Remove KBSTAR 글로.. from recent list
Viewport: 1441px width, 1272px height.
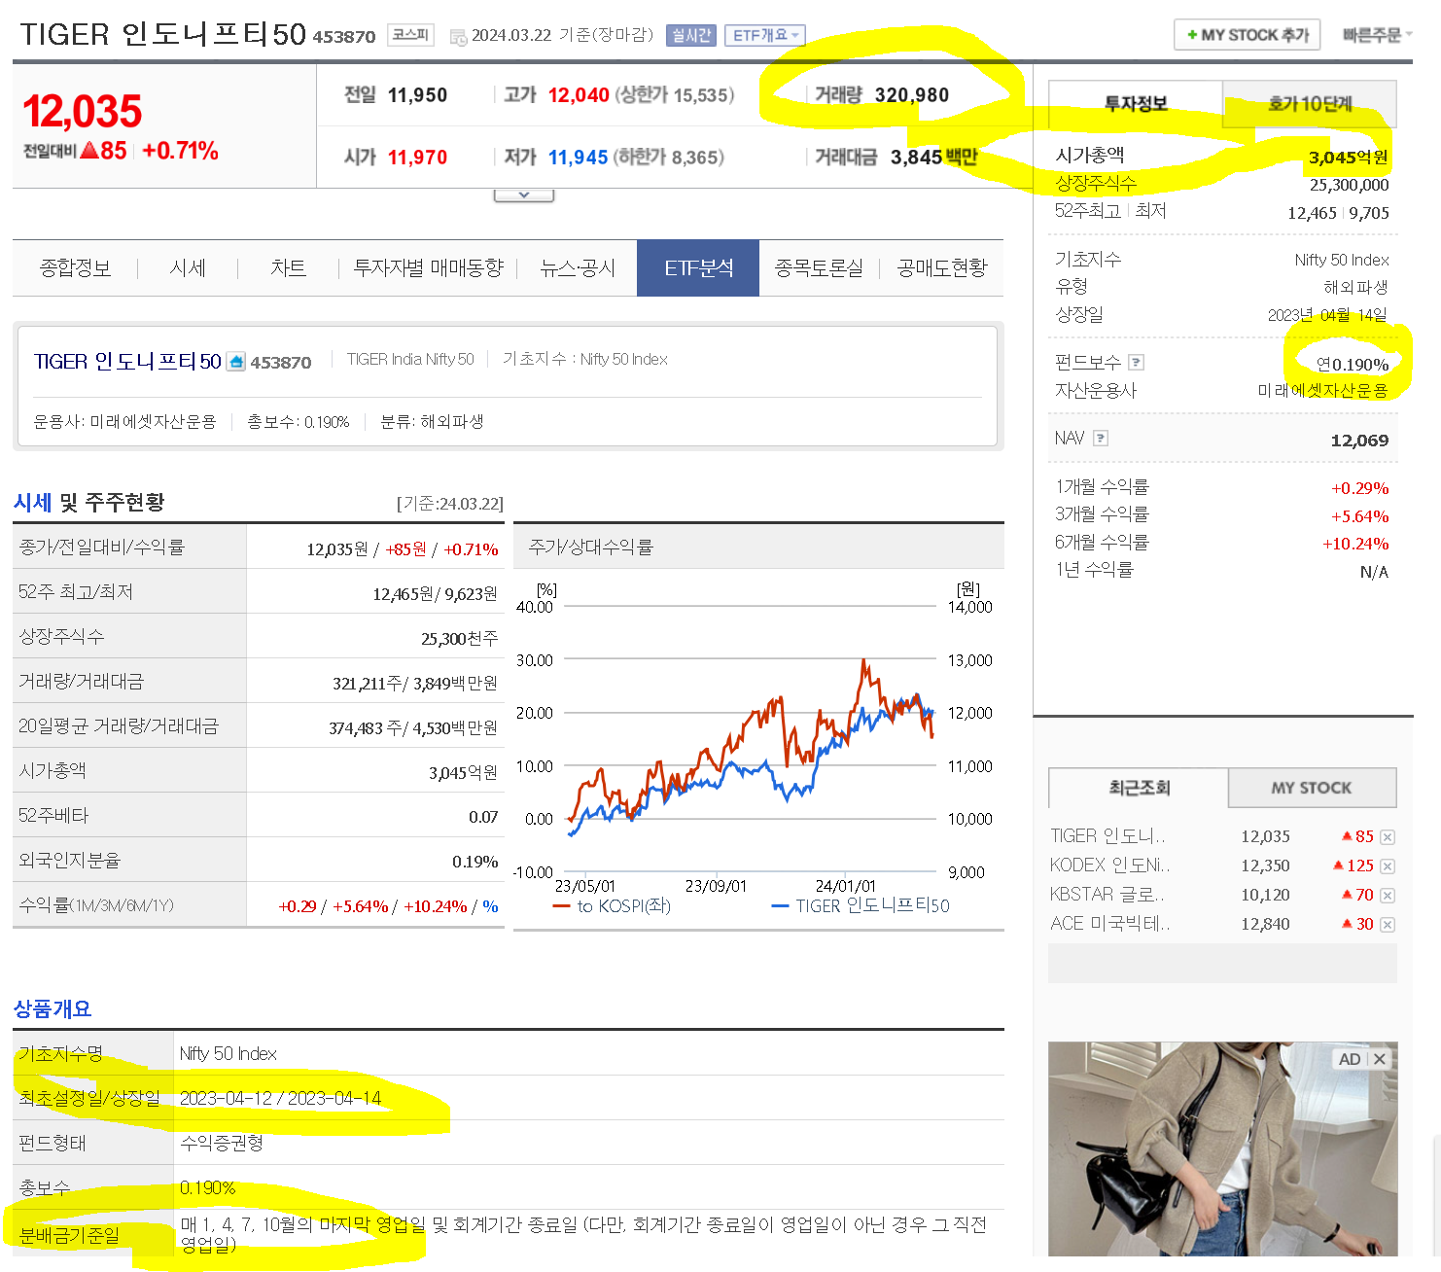click(x=1388, y=896)
